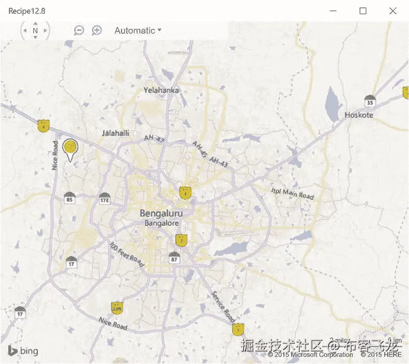Viewport: 409px width, 364px height.
Task: Click the AH-47 road label
Action: [x=154, y=139]
